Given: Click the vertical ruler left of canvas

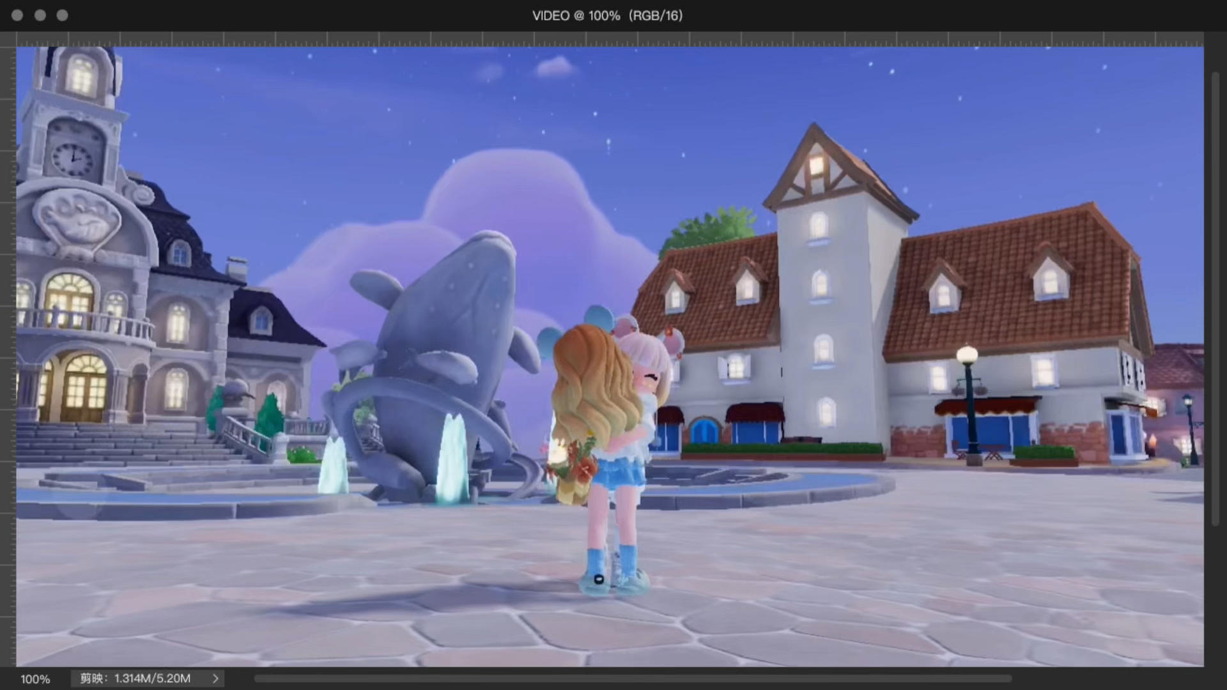Looking at the screenshot, I should coord(8,351).
